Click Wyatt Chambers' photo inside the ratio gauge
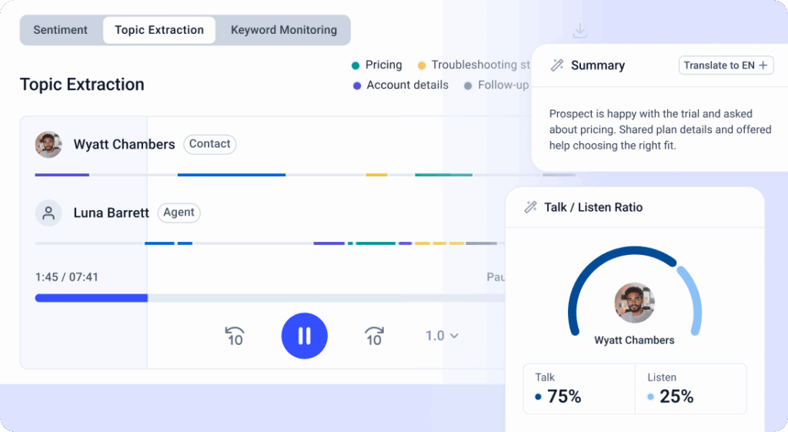 click(x=634, y=303)
